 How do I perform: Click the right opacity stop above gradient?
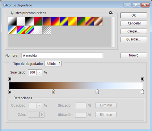142,80
